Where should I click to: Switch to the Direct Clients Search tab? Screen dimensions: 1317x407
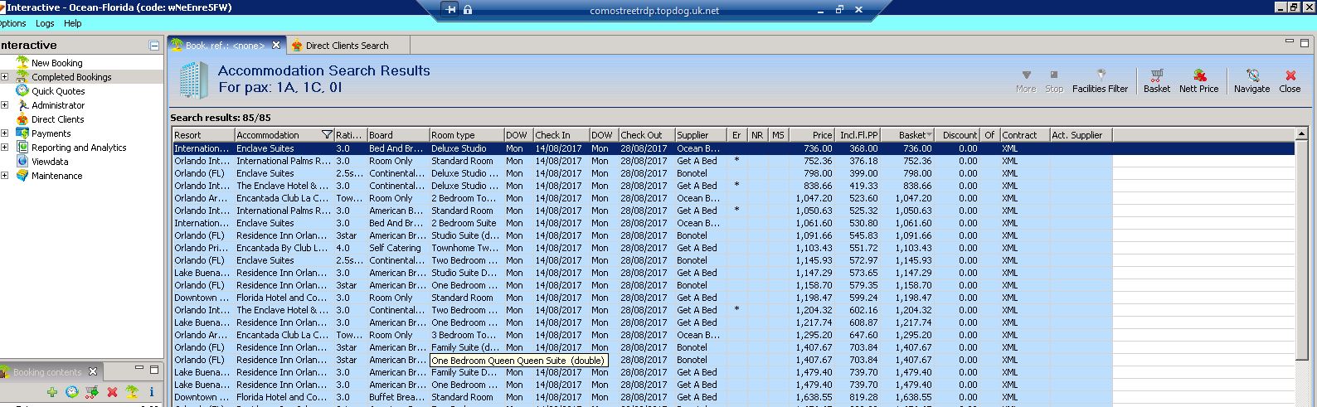(347, 46)
